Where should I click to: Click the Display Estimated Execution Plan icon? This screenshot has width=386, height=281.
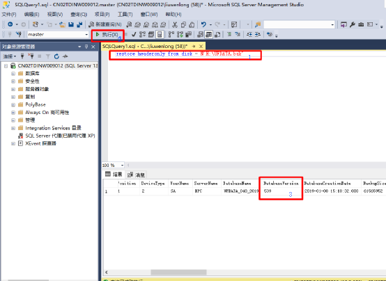[142, 34]
